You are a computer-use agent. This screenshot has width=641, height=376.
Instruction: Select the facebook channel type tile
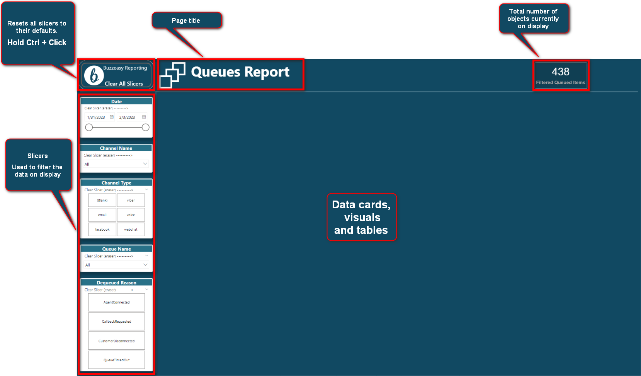102,230
